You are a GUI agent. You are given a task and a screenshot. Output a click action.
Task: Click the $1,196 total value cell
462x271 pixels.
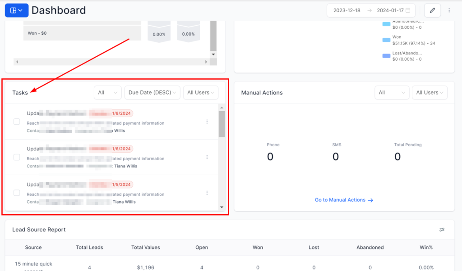click(146, 267)
